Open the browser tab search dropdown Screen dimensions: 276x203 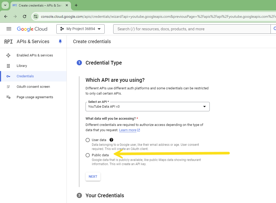click(5, 5)
